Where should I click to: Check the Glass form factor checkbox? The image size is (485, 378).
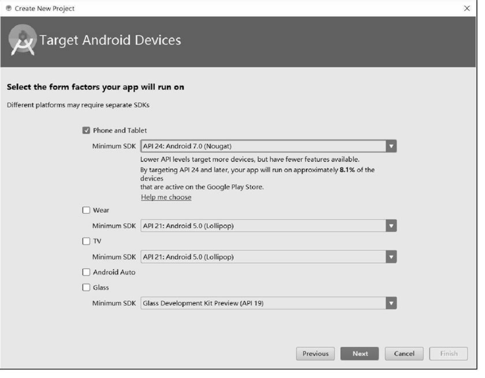click(x=86, y=288)
